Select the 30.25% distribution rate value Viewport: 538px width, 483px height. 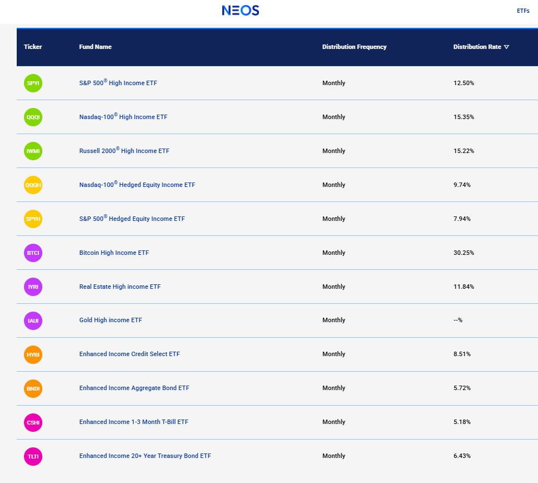[463, 253]
